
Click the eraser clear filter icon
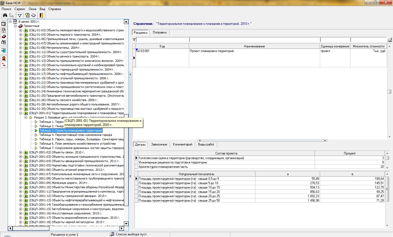389,40
